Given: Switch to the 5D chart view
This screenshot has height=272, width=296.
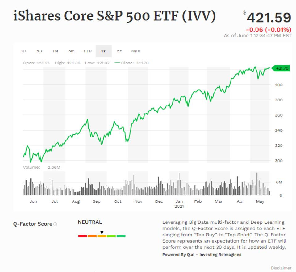Looking at the screenshot, I should (x=39, y=51).
